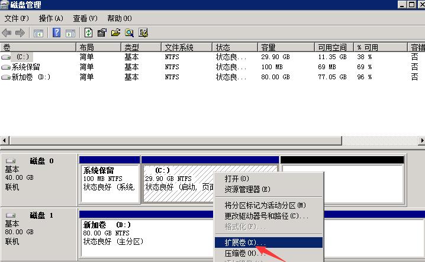Sort by the 类型 column header
This screenshot has height=262, width=425.
[x=141, y=47]
